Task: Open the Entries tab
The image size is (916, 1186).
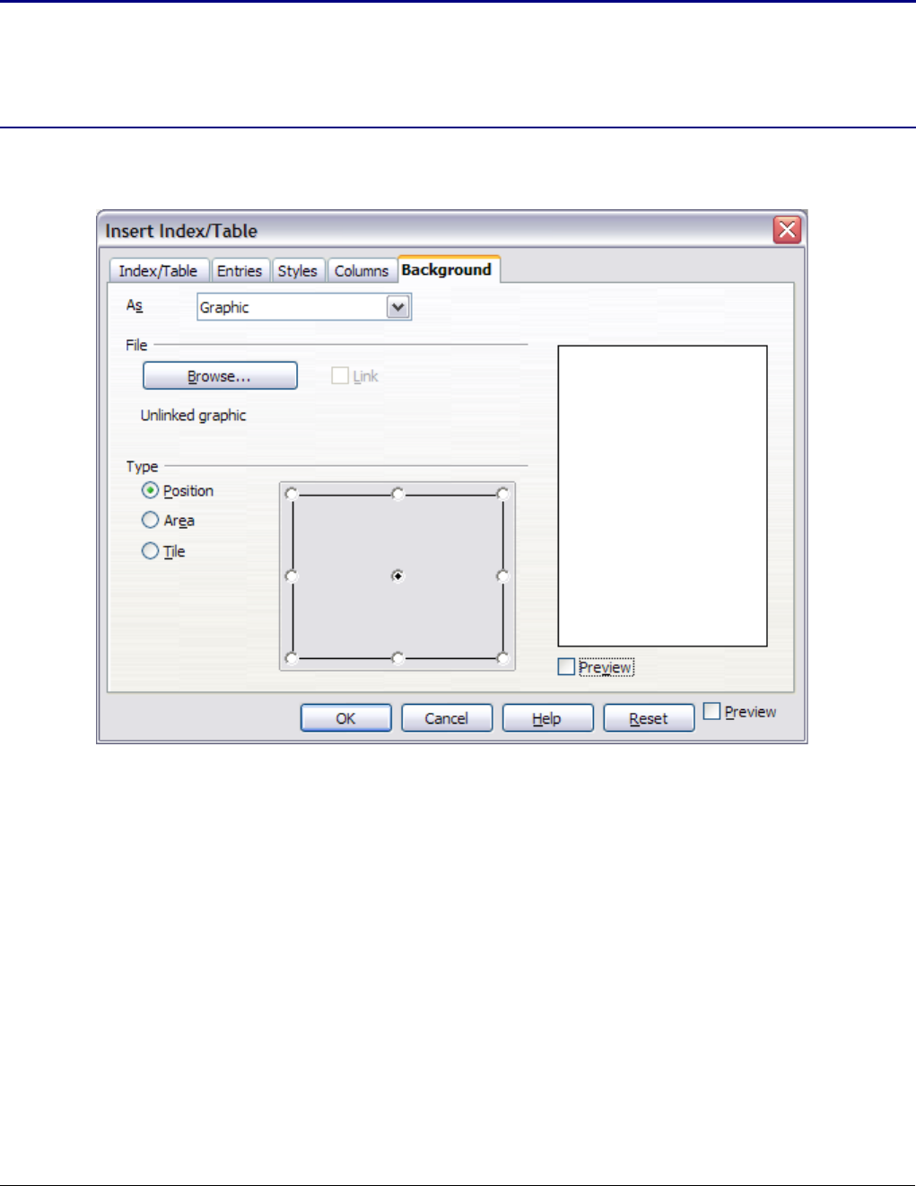Action: pos(240,271)
